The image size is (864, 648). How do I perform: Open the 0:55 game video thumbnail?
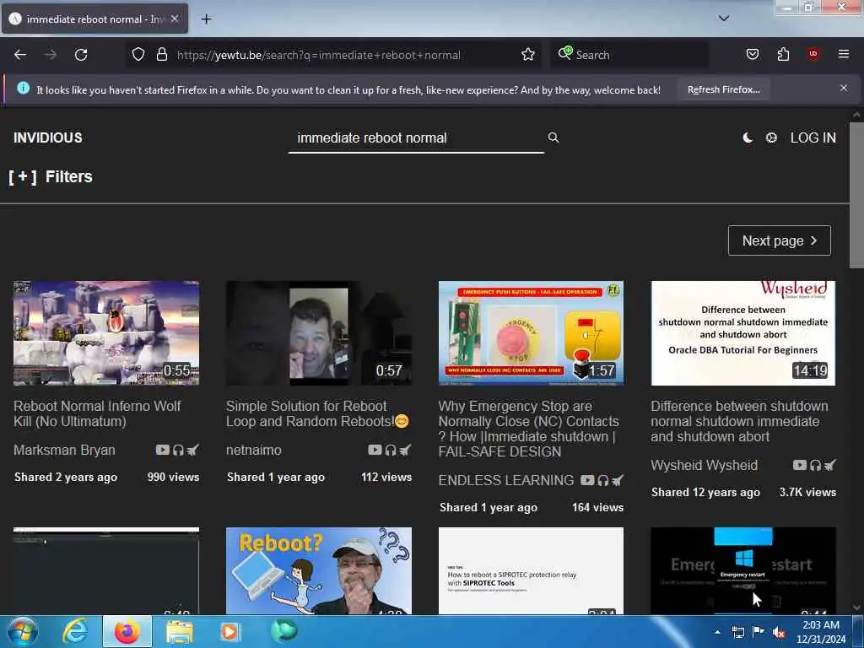(x=106, y=332)
